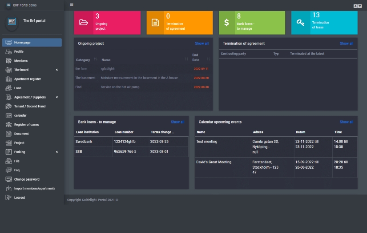Expand Agreement / Suppliers submenu arrow
Image resolution: width=367 pixels, height=233 pixels.
57,97
